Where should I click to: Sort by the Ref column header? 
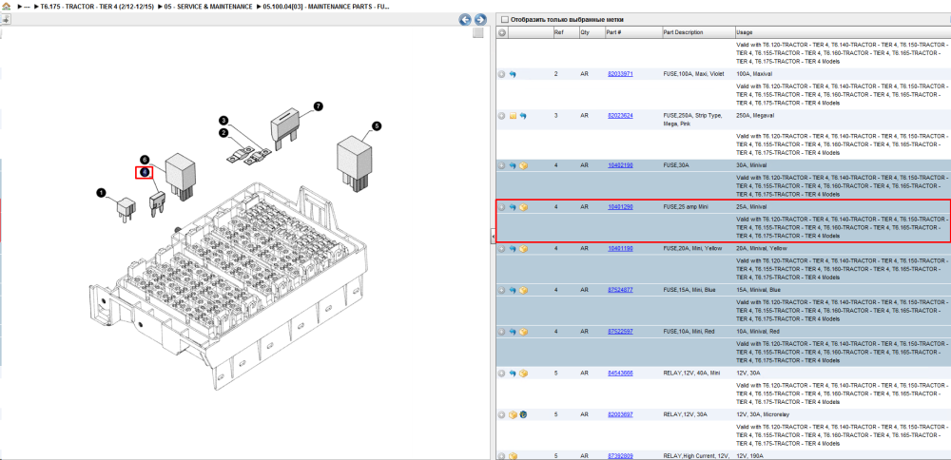pyautogui.click(x=558, y=32)
